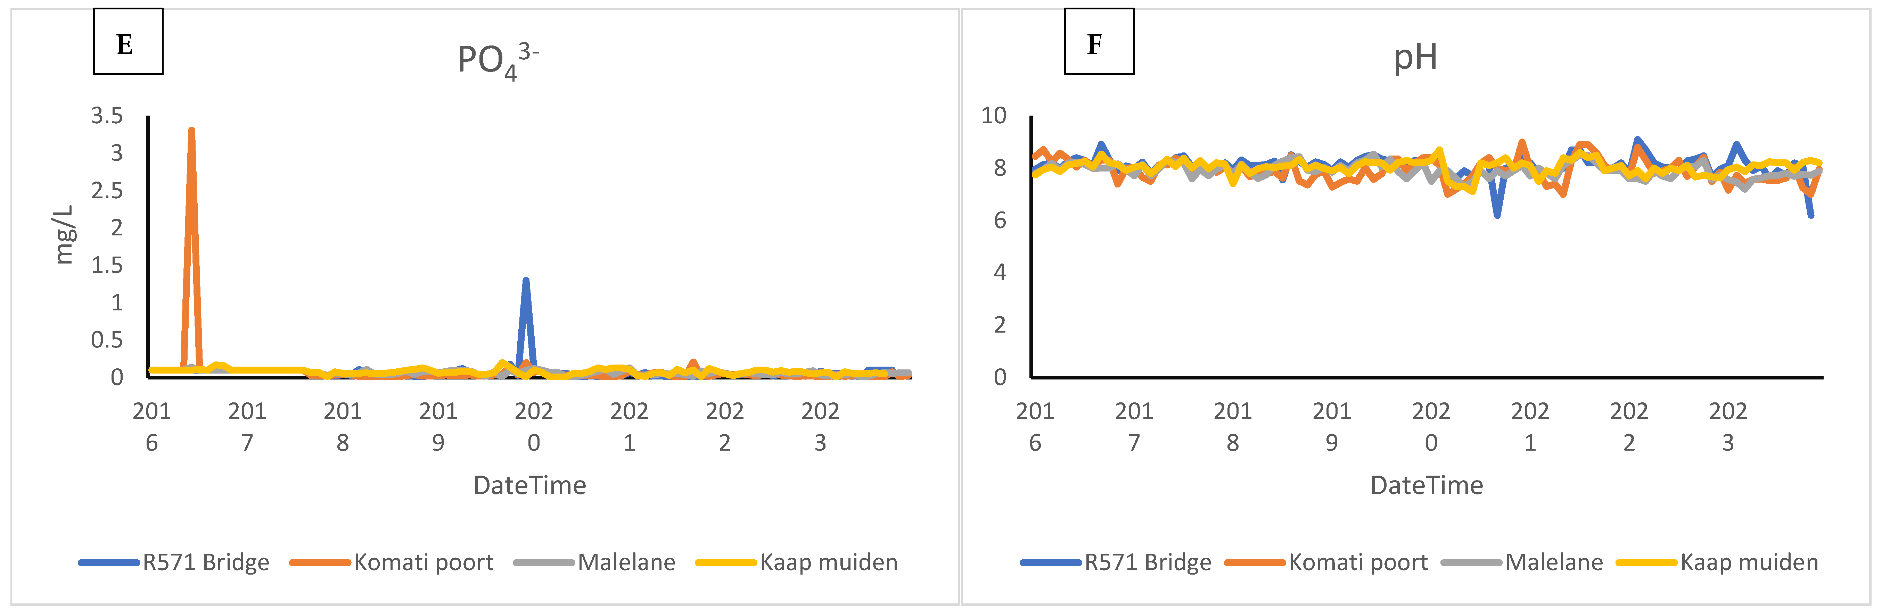Click yellow Kaap muiden swatch in phosphate legend
Viewport: 1882px width, 610px height.
[725, 562]
